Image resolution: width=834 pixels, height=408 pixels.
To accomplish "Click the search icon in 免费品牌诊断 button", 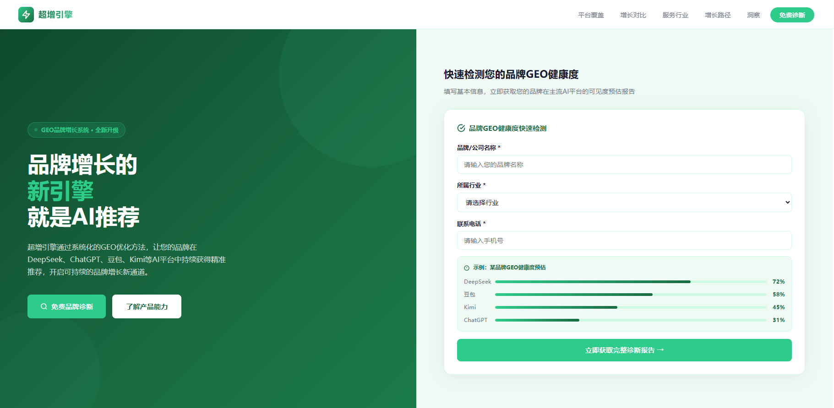I will pos(44,306).
